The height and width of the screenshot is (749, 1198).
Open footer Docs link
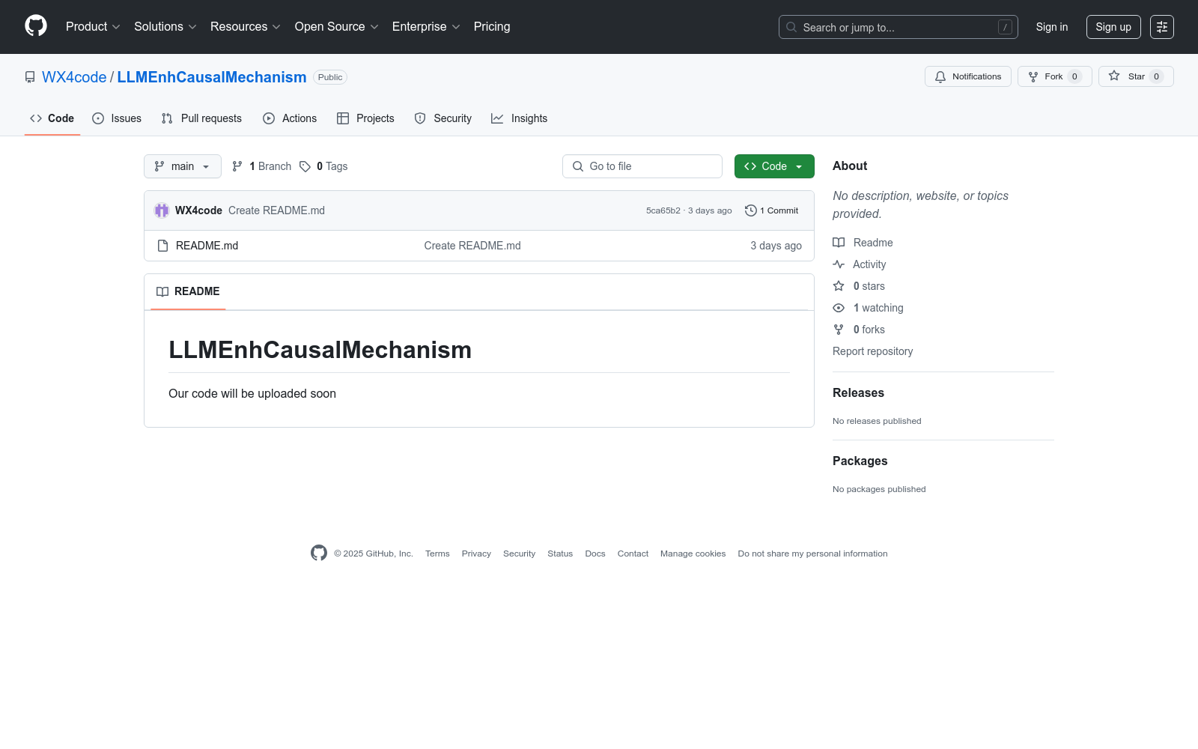[595, 554]
